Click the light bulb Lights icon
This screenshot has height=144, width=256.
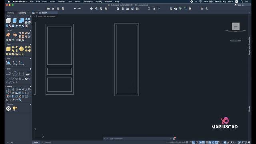coord(15,109)
